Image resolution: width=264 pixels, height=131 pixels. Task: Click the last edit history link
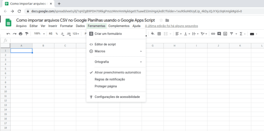(x=172, y=26)
